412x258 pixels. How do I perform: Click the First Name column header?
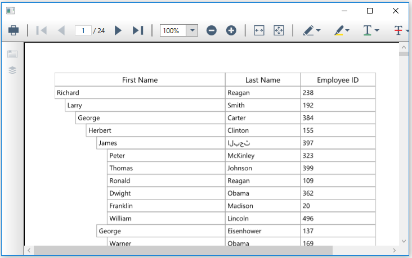(140, 80)
